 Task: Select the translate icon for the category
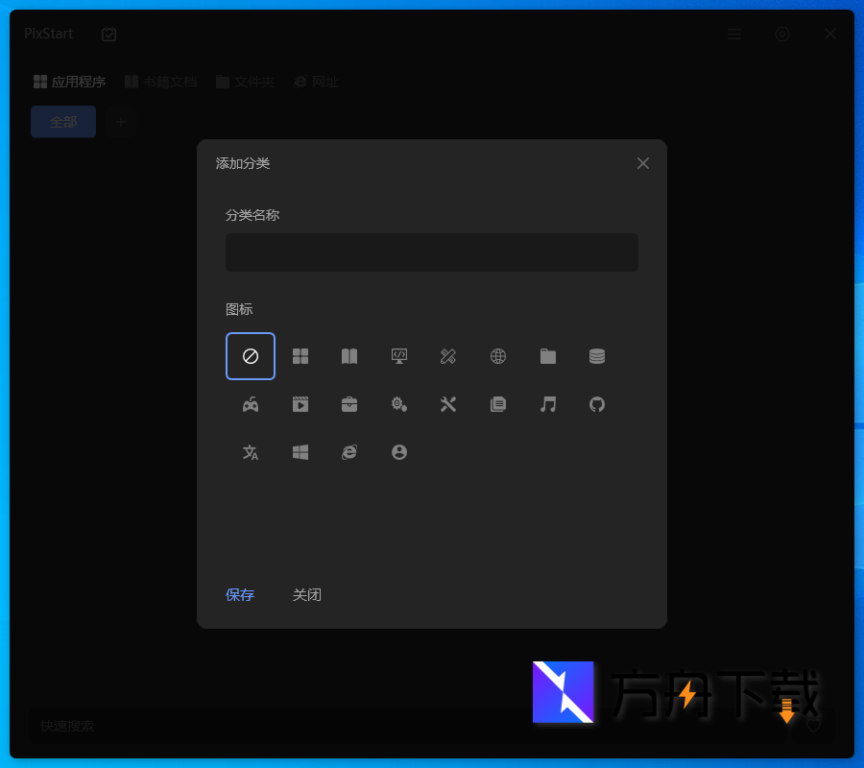[251, 452]
